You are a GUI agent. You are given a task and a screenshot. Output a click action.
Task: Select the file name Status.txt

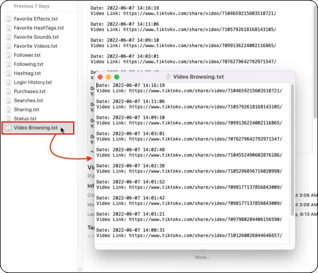point(25,119)
